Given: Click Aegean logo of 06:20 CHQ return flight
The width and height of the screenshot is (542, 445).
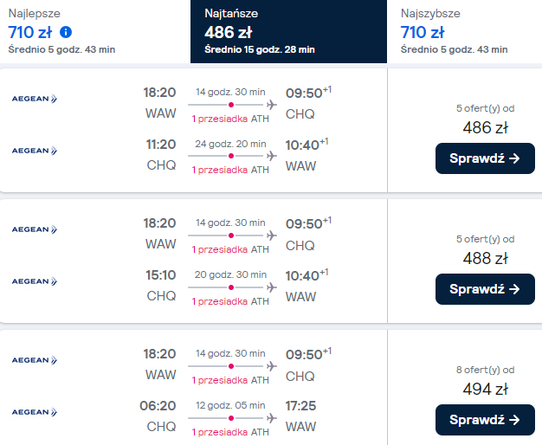Looking at the screenshot, I should pos(34,413).
